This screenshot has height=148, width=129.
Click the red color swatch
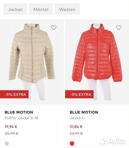[x=72, y=143]
